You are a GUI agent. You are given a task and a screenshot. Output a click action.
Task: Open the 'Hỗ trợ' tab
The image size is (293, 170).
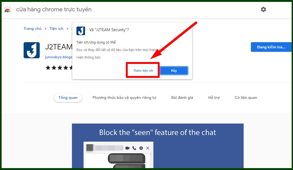point(214,98)
